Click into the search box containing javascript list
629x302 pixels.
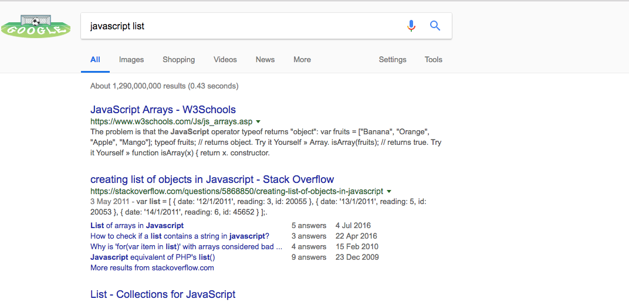tap(241, 26)
